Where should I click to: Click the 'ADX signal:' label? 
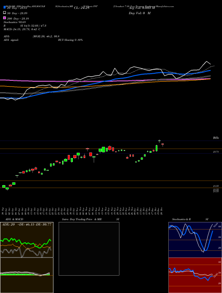click(x=11, y=40)
